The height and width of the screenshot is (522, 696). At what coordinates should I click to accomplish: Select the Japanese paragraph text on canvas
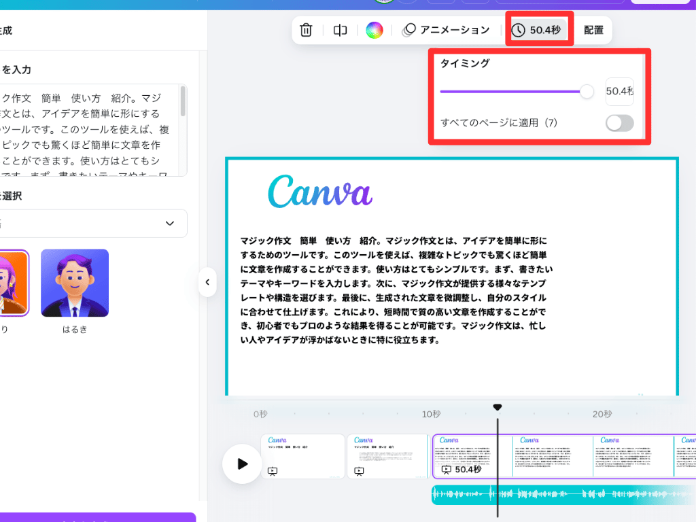(396, 290)
